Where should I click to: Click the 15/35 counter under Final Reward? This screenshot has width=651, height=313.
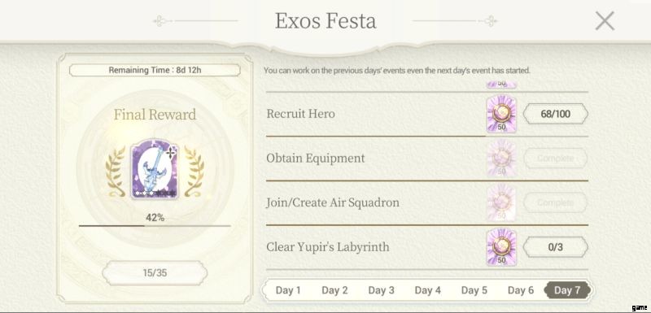coord(155,273)
